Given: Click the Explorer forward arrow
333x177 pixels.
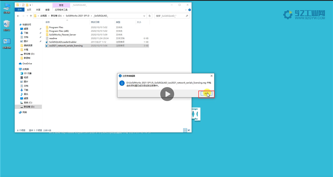Looking at the screenshot, I should [23, 16].
